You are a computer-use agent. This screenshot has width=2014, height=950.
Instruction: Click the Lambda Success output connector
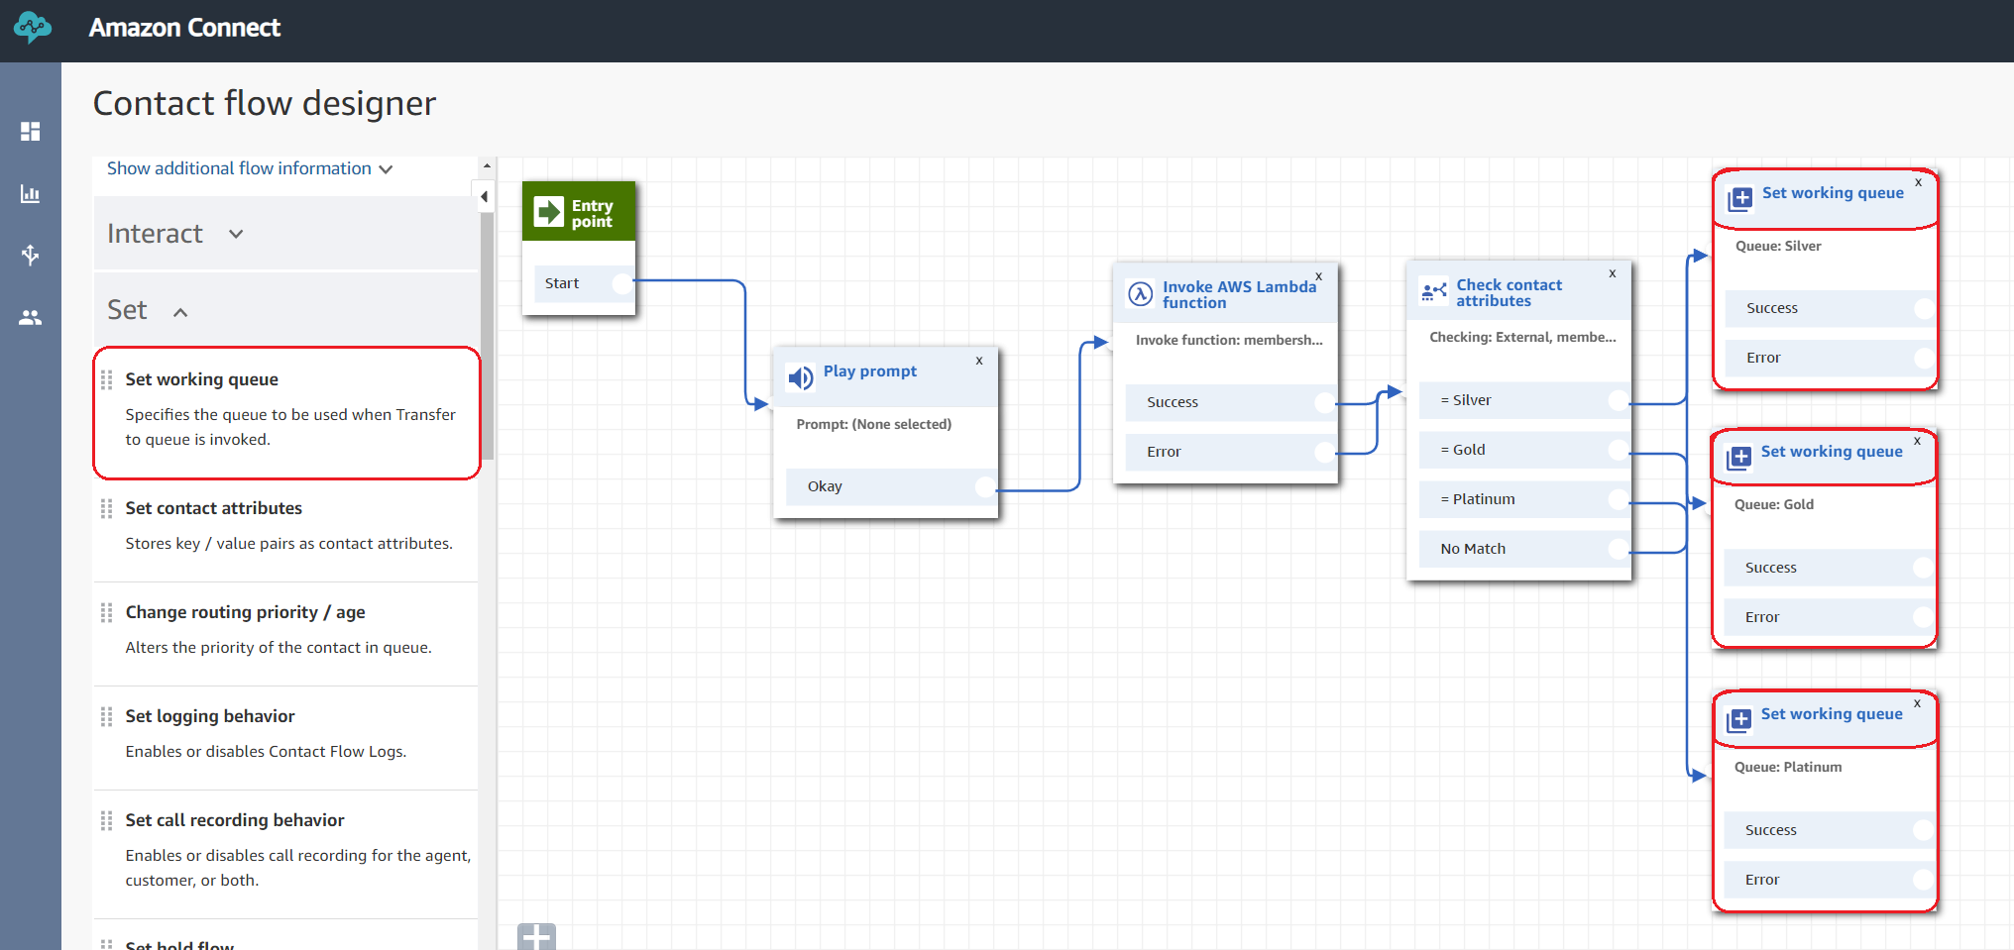[x=1325, y=403]
